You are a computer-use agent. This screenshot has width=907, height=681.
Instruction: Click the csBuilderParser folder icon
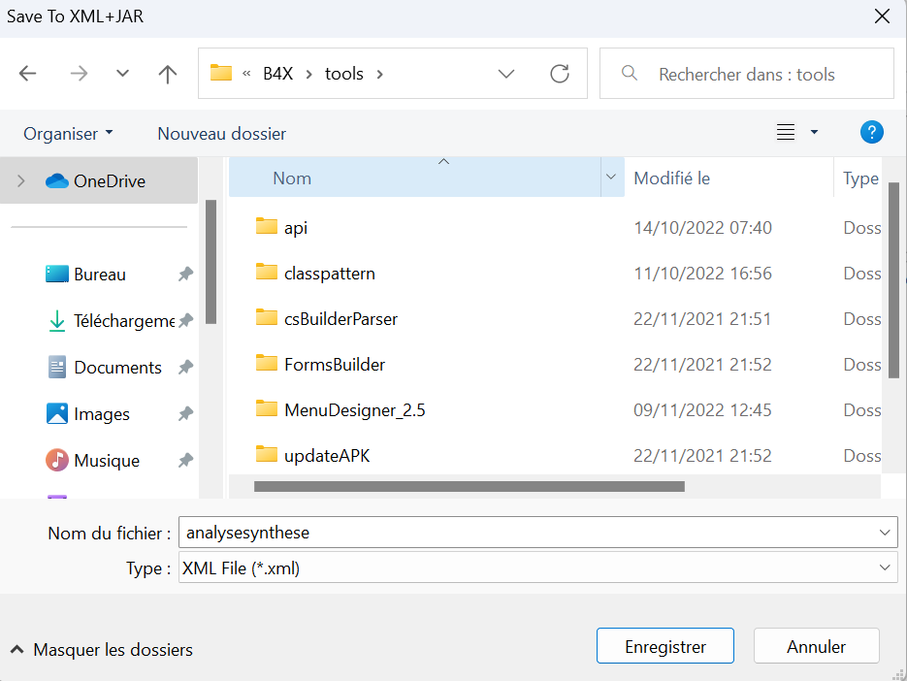[267, 317]
